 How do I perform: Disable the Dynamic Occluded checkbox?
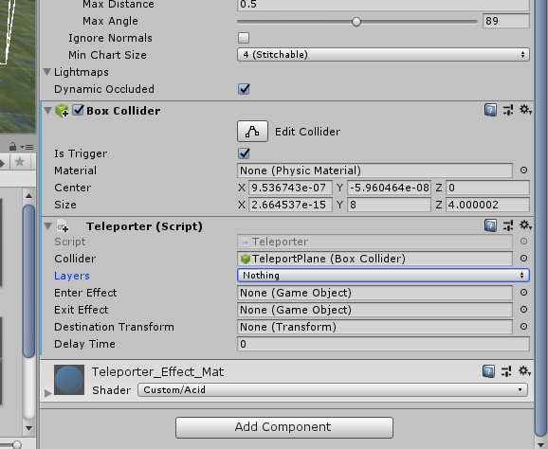(244, 89)
